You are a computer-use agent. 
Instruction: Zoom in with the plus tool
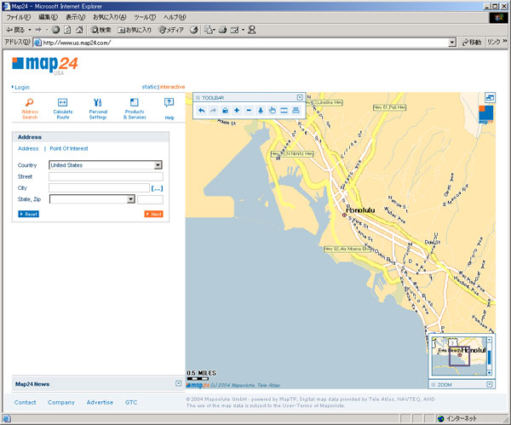tap(237, 111)
